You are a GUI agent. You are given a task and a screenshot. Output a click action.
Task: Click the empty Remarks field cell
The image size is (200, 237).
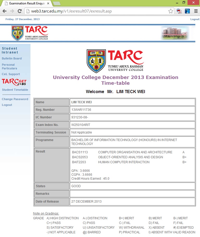[132, 194]
